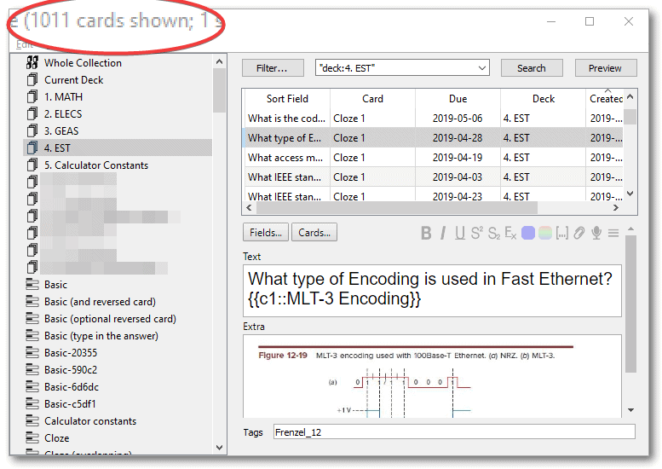Select the 2. ELECS deck

[63, 114]
